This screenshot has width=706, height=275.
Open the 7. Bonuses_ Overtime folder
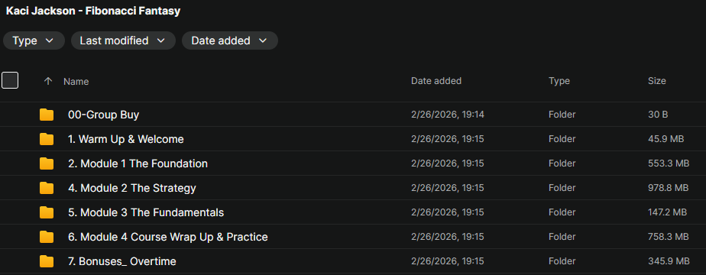click(x=122, y=261)
